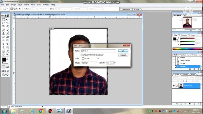Select the Type tool

[x=7, y=44]
